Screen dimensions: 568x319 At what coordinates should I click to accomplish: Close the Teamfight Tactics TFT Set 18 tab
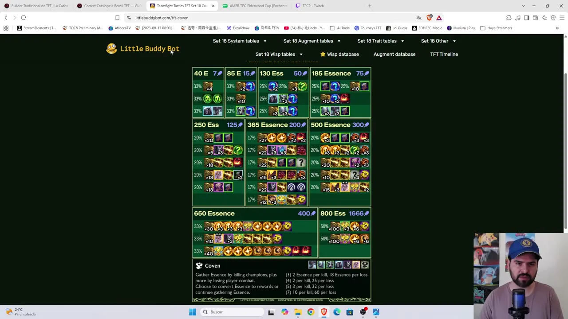[x=213, y=6]
